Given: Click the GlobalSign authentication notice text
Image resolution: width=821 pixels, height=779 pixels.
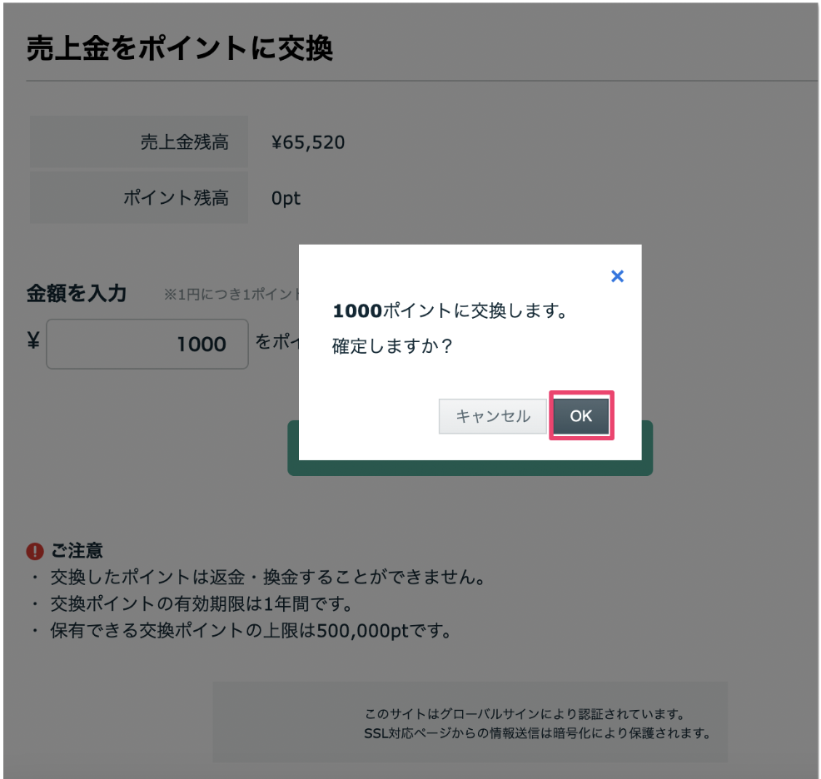Looking at the screenshot, I should [x=525, y=713].
